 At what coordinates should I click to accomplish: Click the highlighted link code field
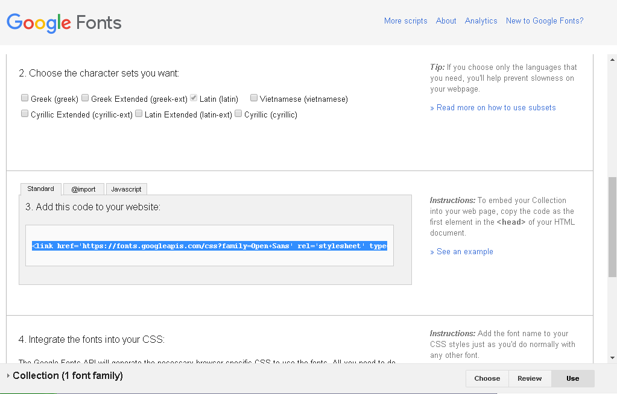point(209,246)
